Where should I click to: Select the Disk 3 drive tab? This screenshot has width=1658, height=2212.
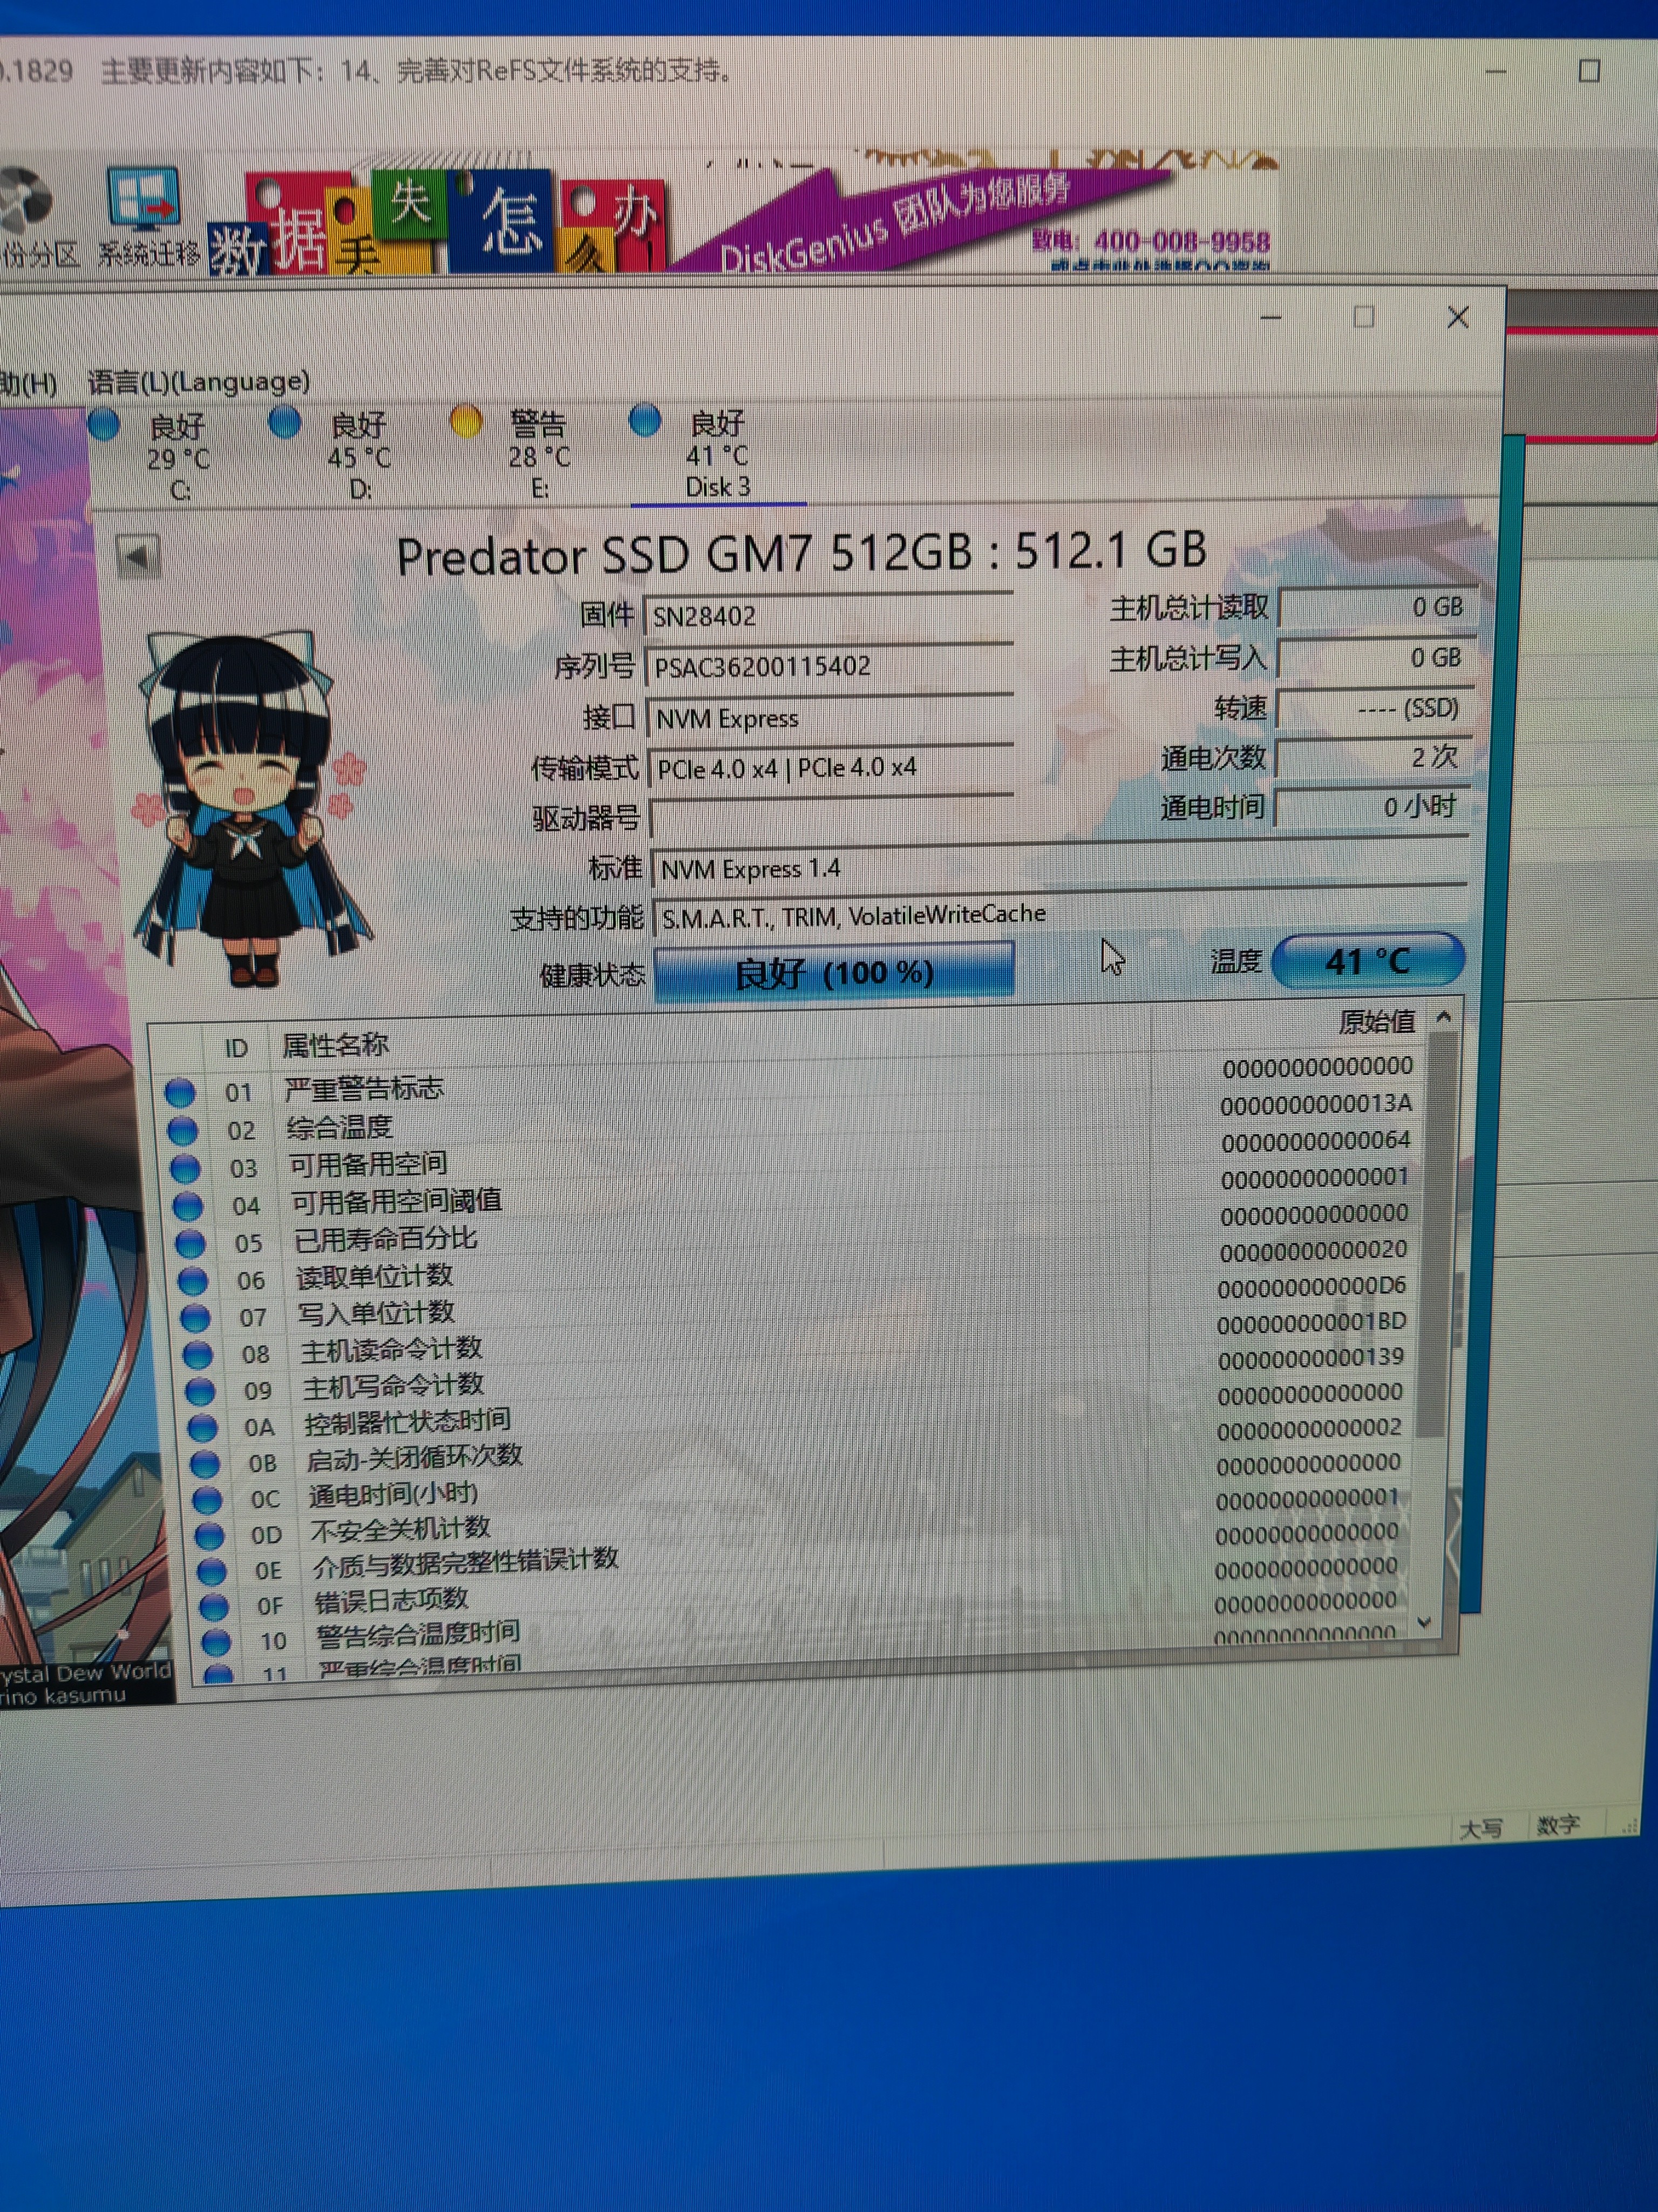[x=718, y=453]
